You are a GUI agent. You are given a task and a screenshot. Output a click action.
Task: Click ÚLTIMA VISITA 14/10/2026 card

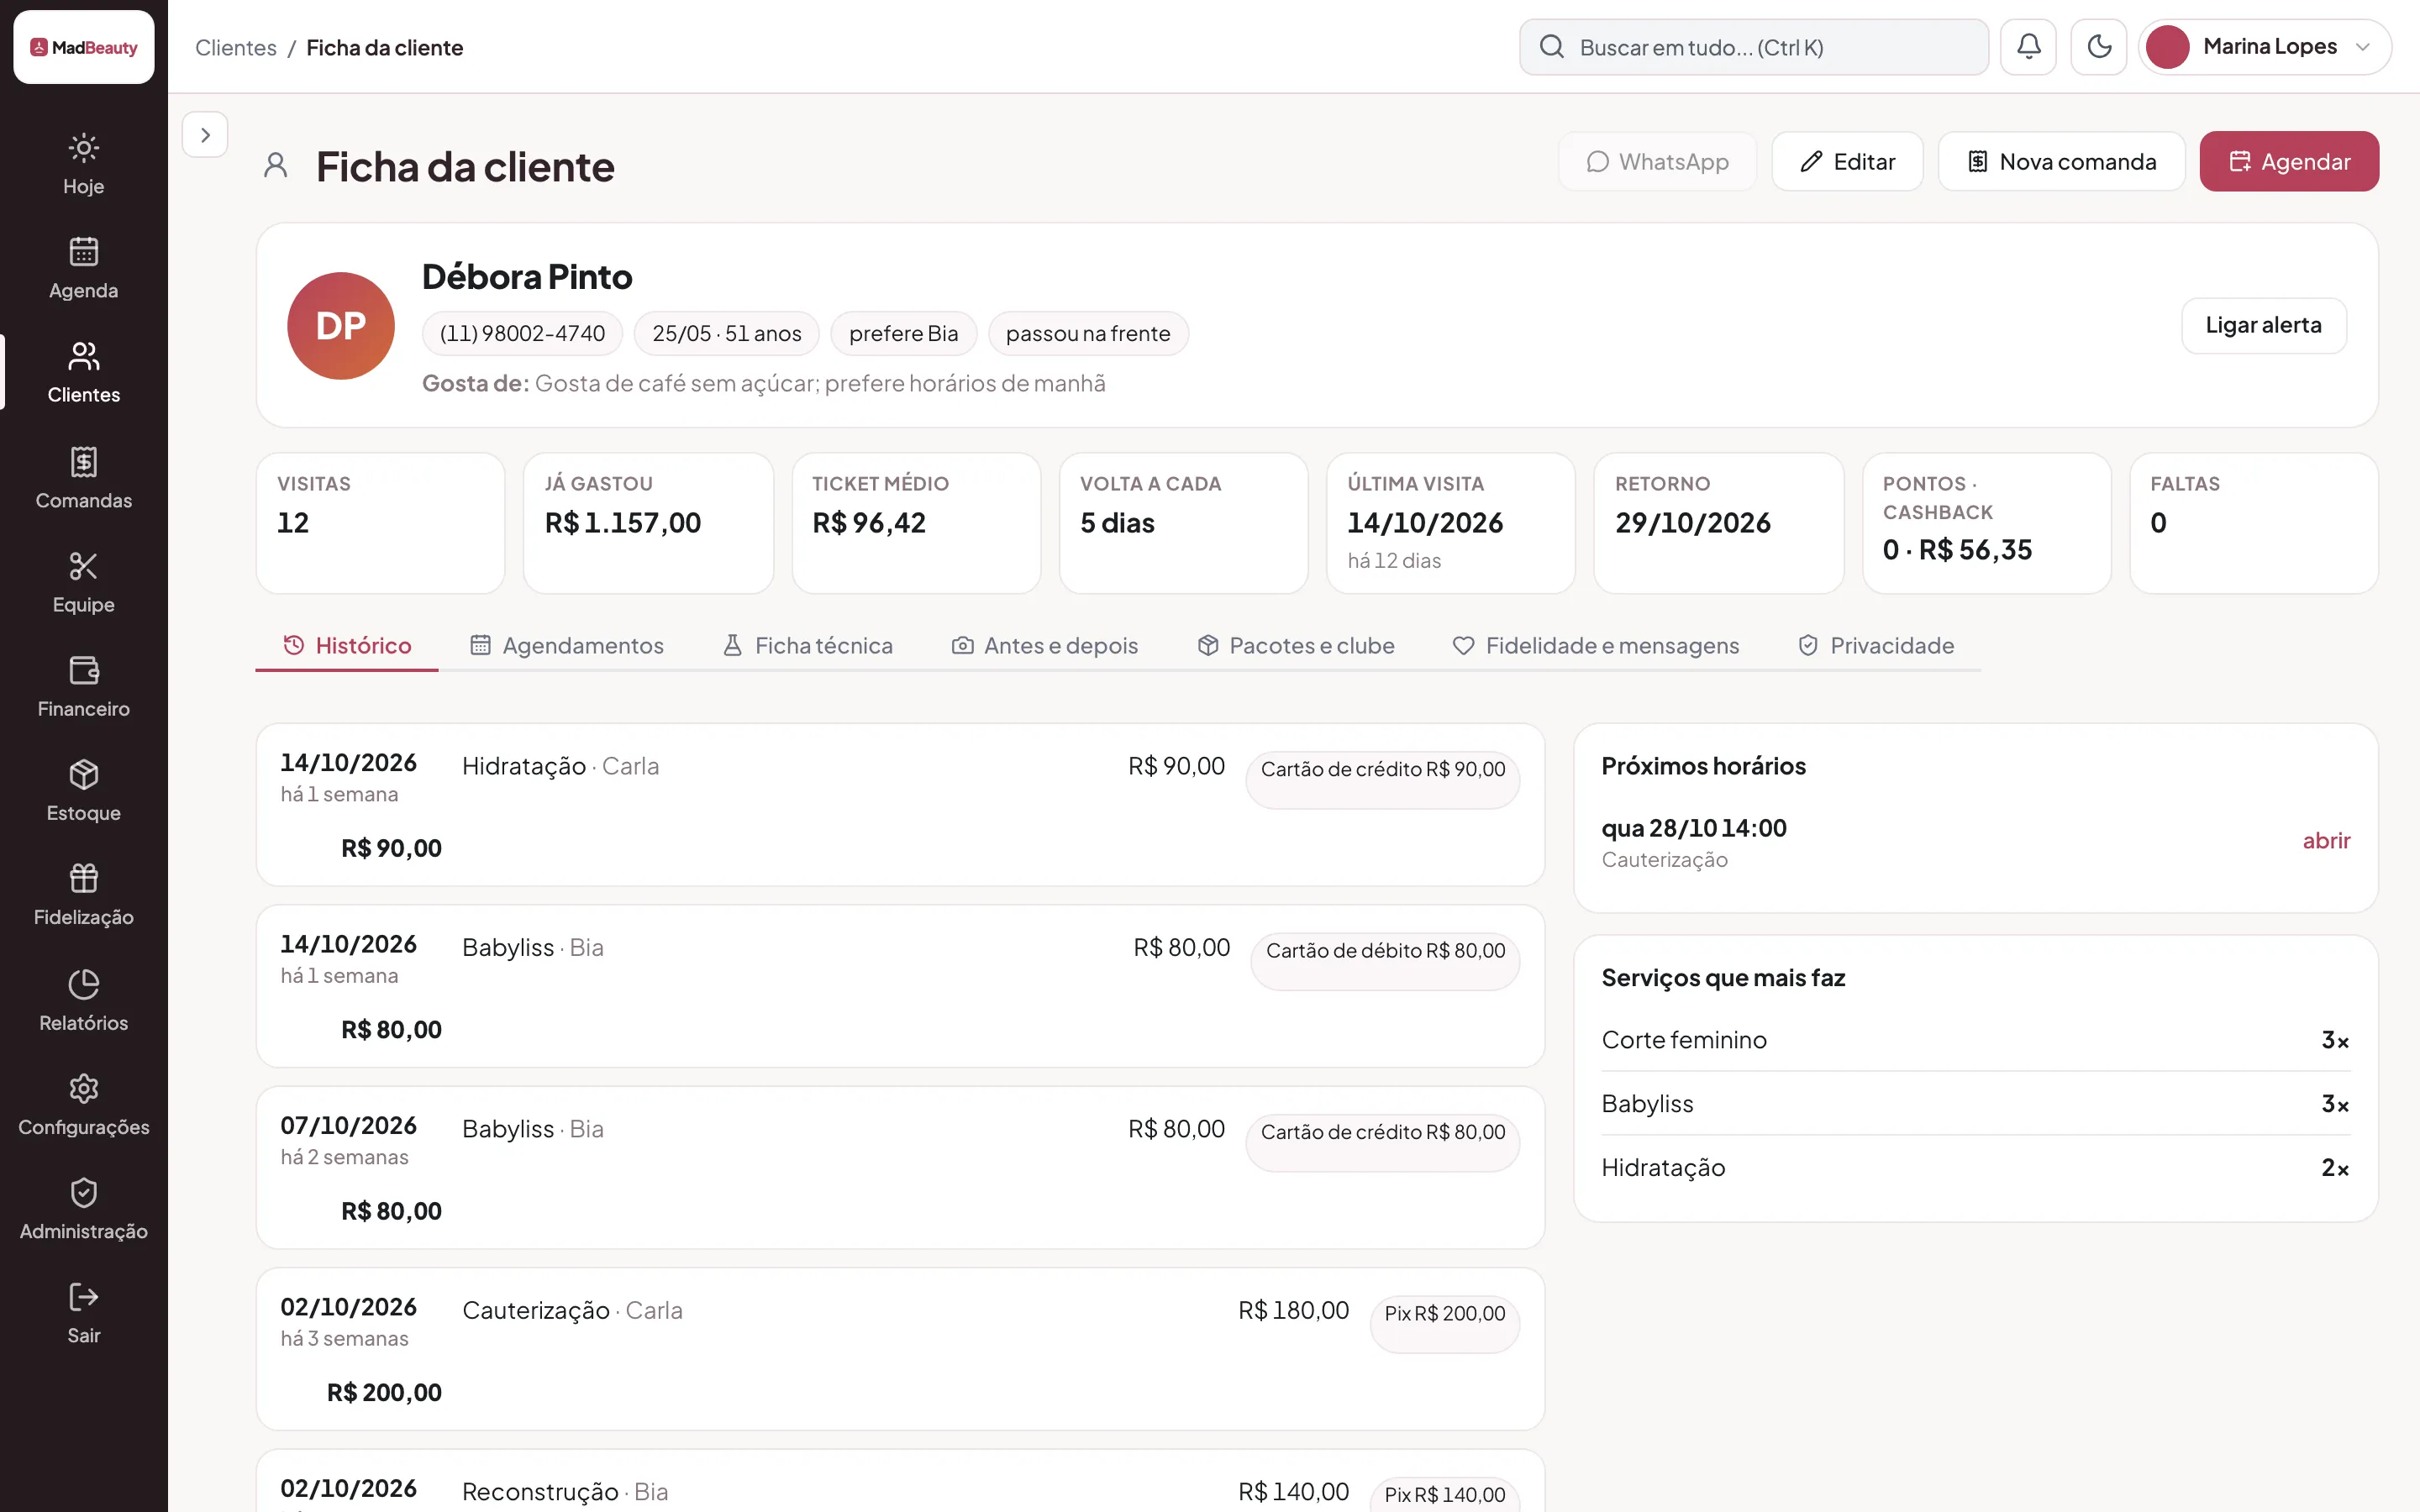pyautogui.click(x=1451, y=523)
